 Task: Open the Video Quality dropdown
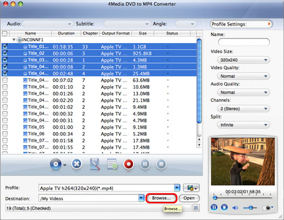(x=243, y=76)
